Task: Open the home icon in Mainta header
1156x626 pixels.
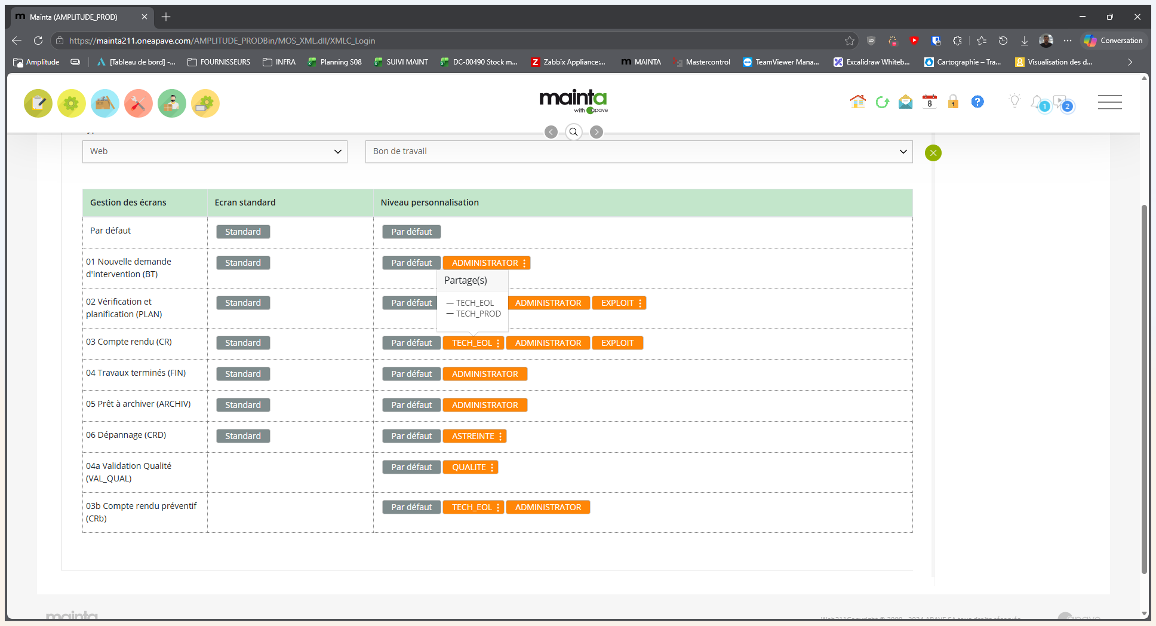Action: pos(857,102)
